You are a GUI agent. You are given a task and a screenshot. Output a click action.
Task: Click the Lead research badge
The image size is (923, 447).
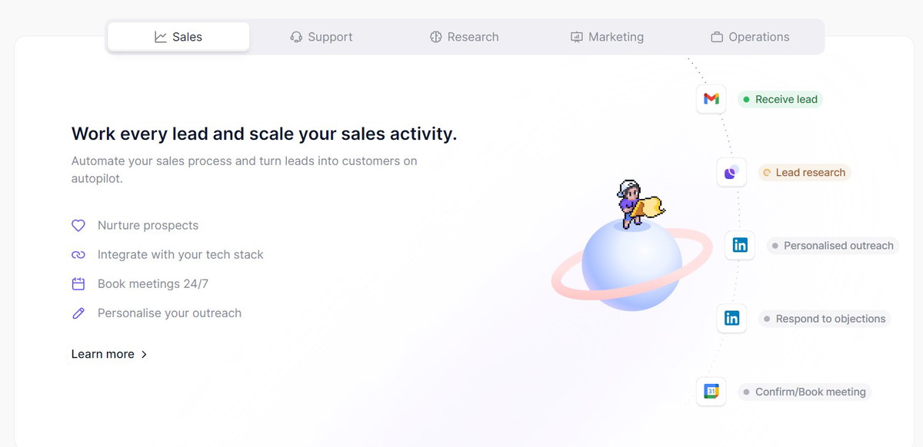pos(804,173)
